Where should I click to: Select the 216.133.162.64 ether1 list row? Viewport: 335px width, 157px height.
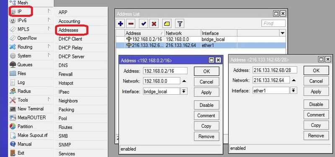click(201, 45)
